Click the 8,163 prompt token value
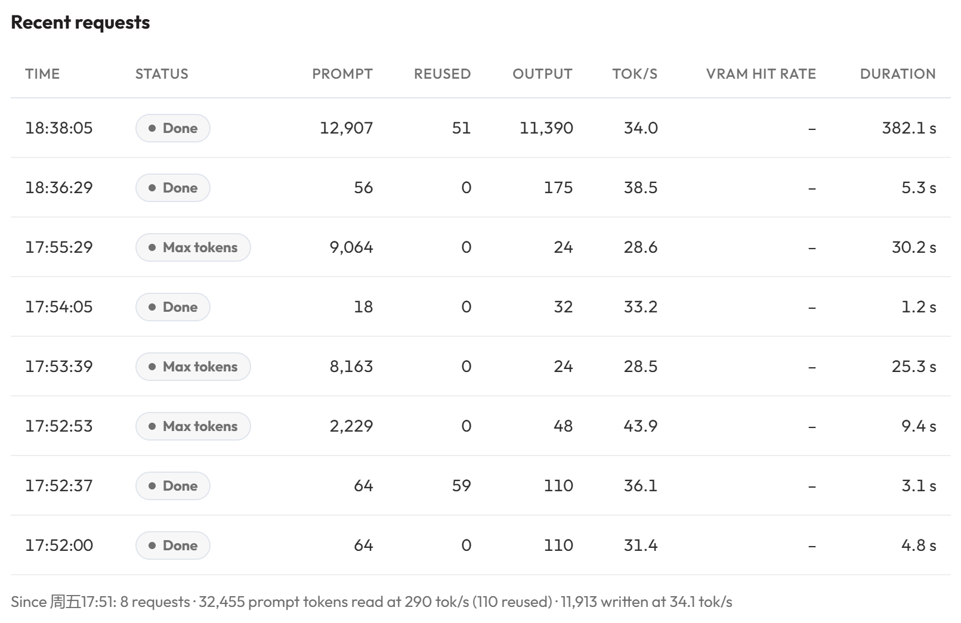 (x=351, y=367)
